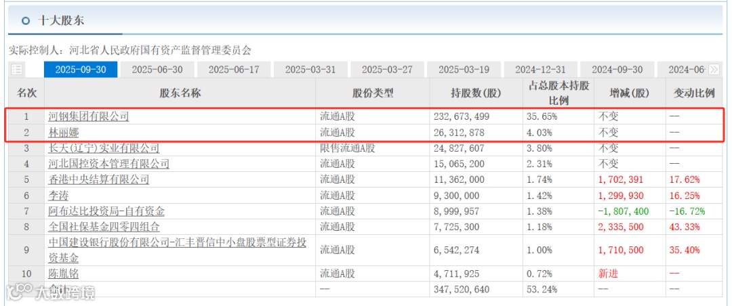Select holdings value 9,300,000
The height and width of the screenshot is (306, 732).
[458, 196]
